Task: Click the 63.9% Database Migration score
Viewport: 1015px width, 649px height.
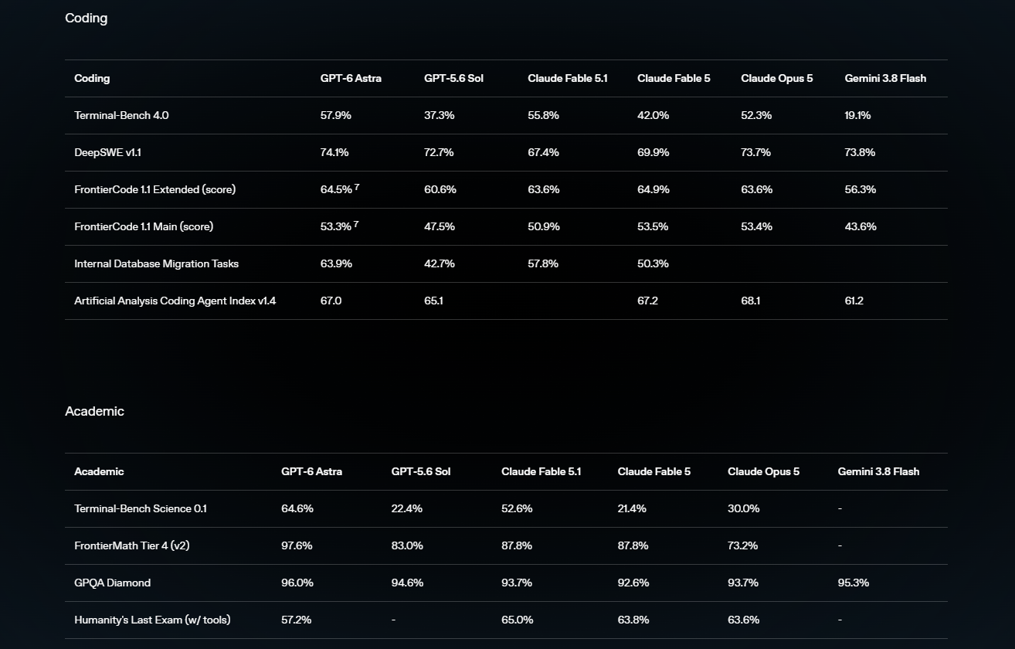Action: pos(336,263)
